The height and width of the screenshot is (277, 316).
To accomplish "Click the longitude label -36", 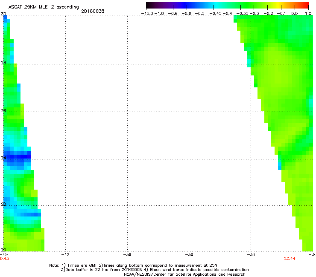I will 189,254.
